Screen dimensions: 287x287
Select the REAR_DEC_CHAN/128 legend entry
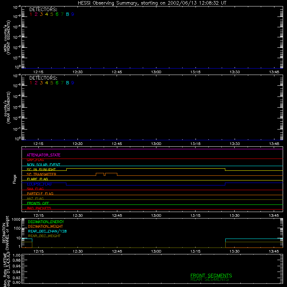[x=47, y=231]
